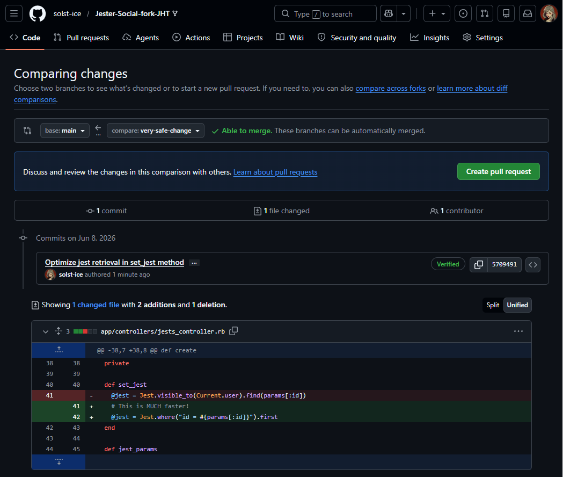This screenshot has height=477, width=563.
Task: Open the create new plus menu
Action: click(437, 13)
